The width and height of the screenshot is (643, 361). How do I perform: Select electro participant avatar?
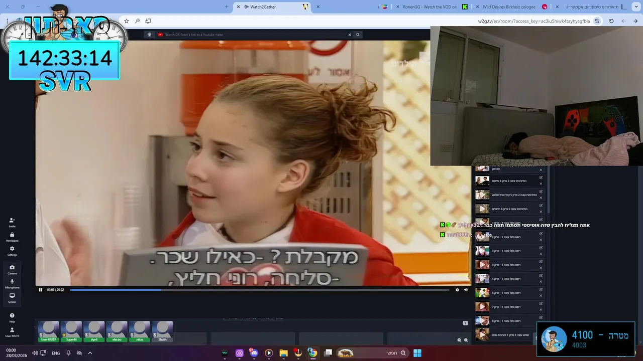click(x=117, y=331)
